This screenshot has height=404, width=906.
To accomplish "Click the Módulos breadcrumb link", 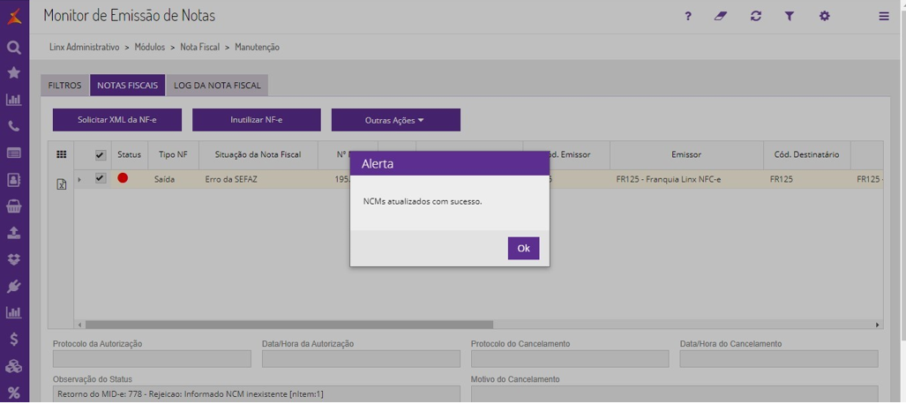I will click(x=150, y=48).
